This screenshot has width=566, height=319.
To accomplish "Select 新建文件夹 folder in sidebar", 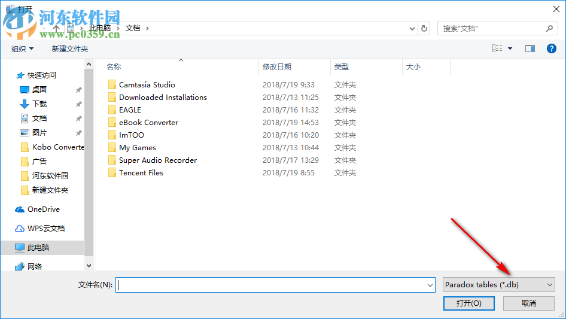I will point(50,190).
